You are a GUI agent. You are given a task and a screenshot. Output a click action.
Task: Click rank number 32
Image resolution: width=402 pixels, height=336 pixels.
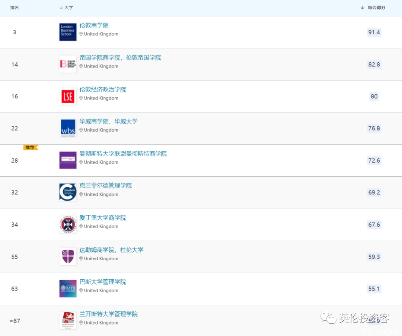pos(15,192)
